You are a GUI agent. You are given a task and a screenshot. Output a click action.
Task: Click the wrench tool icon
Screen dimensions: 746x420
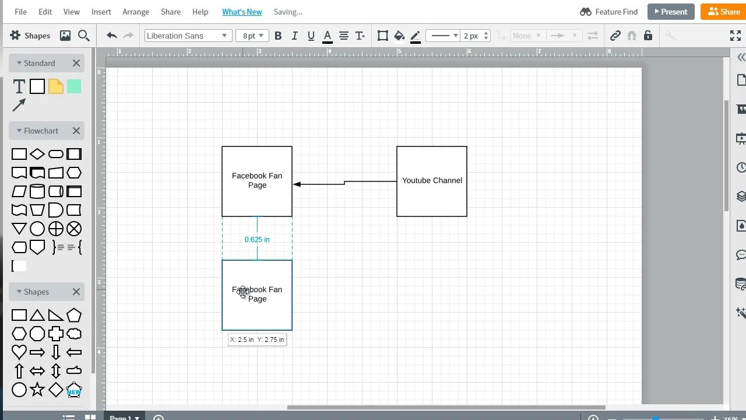pos(670,36)
